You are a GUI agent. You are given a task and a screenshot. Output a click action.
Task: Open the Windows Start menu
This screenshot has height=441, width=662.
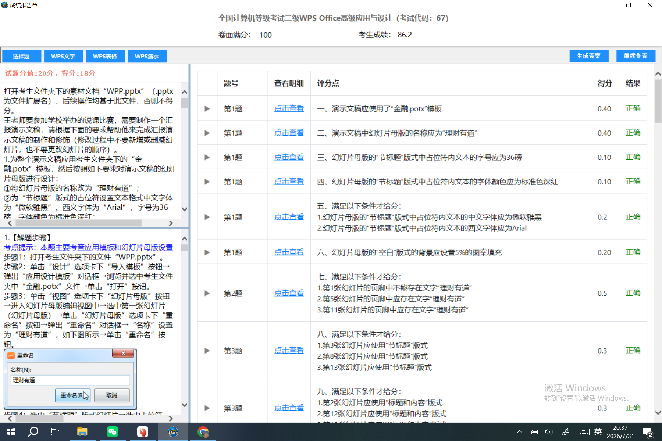11,432
